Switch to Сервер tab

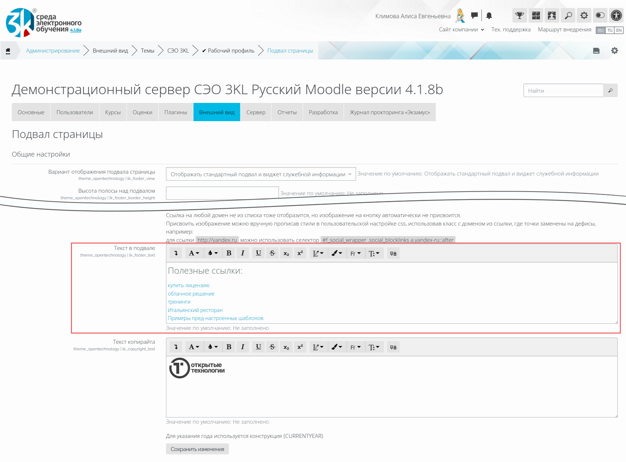[x=256, y=112]
